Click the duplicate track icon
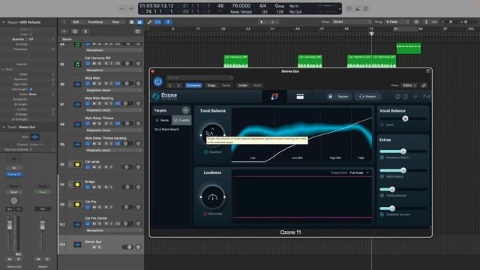This screenshot has height=270, width=480. coord(75,31)
